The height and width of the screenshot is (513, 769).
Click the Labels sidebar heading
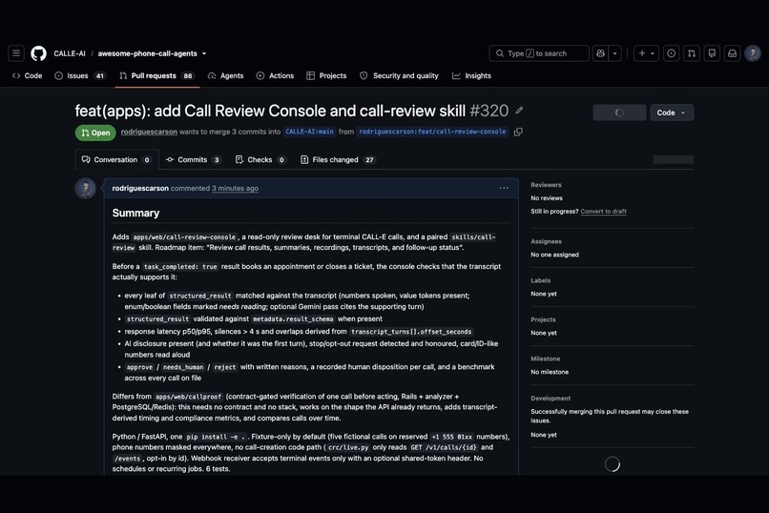click(540, 280)
